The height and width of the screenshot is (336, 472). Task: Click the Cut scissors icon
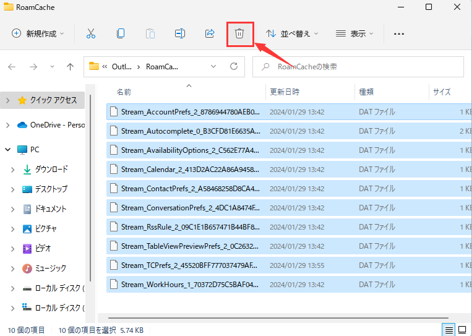pyautogui.click(x=91, y=33)
